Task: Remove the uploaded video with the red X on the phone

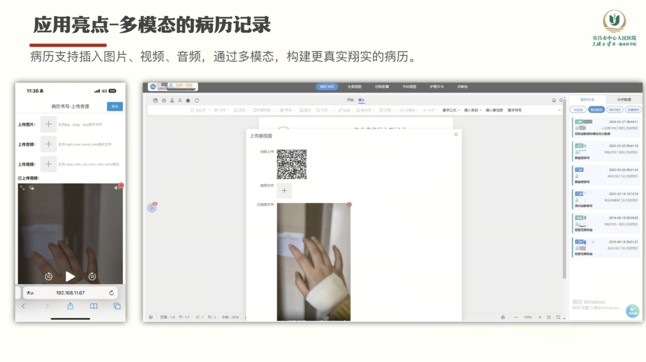Action: [x=121, y=185]
